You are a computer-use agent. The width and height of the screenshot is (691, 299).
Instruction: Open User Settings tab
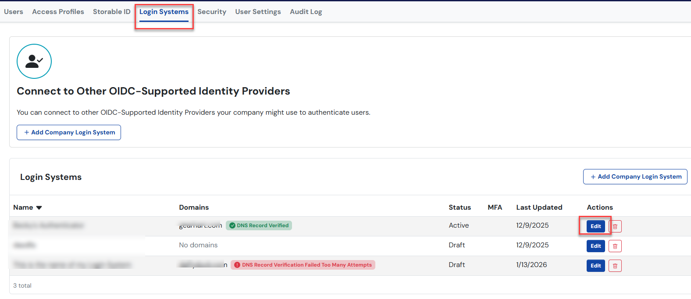pyautogui.click(x=258, y=12)
